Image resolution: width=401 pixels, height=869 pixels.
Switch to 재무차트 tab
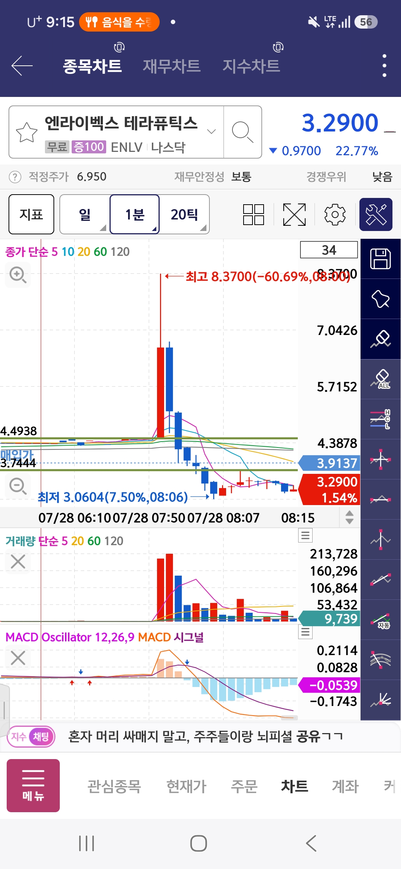[x=172, y=66]
